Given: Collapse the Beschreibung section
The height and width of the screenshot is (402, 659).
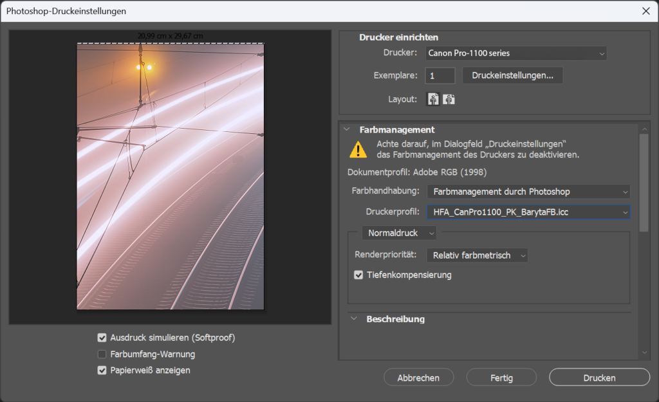Looking at the screenshot, I should pos(353,319).
